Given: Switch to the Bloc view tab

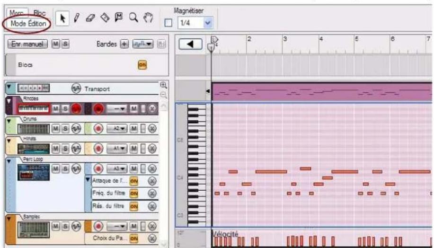Looking at the screenshot, I should pos(39,13).
